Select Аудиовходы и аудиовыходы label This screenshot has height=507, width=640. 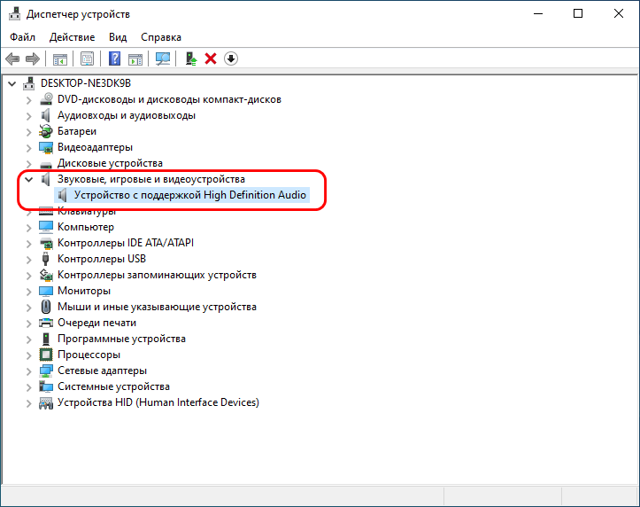coord(126,115)
